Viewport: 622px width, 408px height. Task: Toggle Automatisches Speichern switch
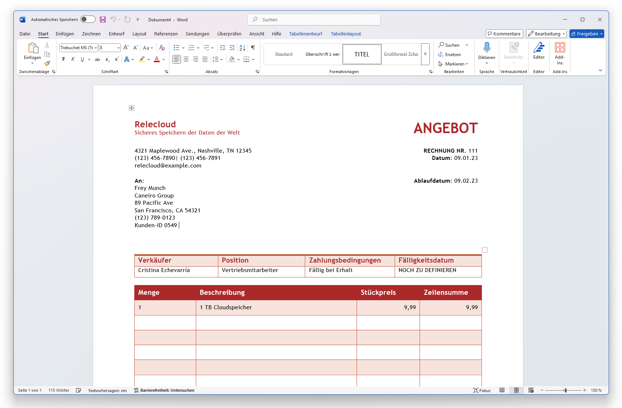[88, 20]
